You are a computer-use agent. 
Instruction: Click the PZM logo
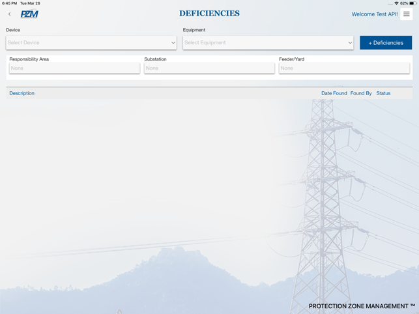coord(29,14)
